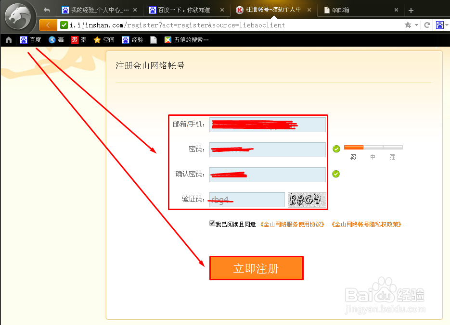The image size is (450, 325).
Task: Open the 经验 bookmark
Action: pos(132,40)
